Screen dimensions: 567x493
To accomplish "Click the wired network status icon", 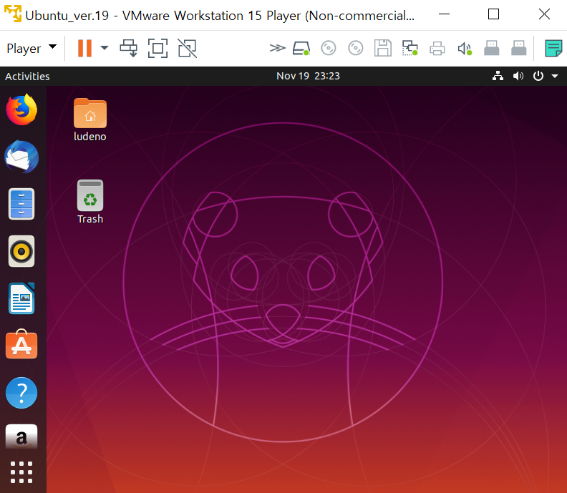I will [x=498, y=76].
